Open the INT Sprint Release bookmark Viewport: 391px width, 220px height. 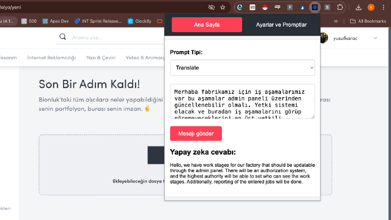[98, 21]
